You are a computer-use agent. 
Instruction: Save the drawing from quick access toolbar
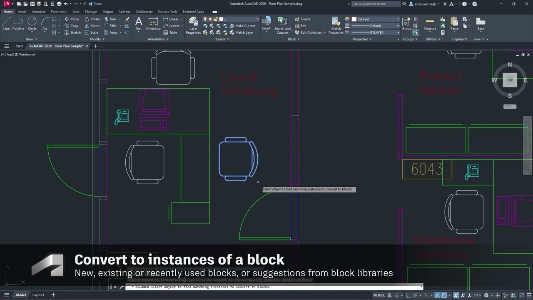(32, 4)
